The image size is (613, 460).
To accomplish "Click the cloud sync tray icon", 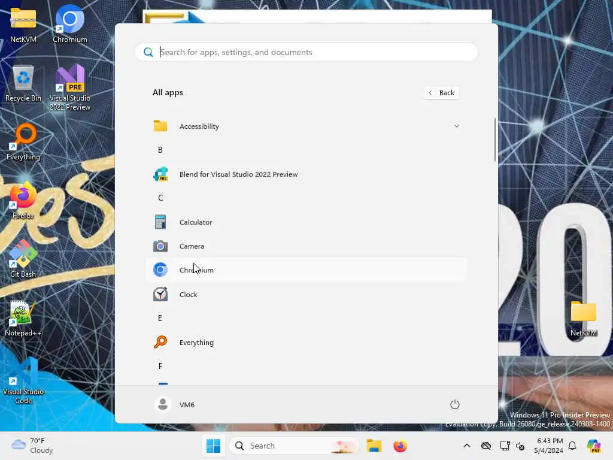I will 486,446.
